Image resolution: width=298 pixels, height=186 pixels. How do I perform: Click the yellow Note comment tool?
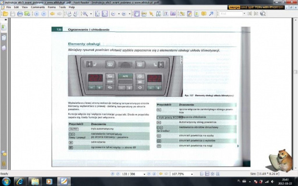pos(204,13)
